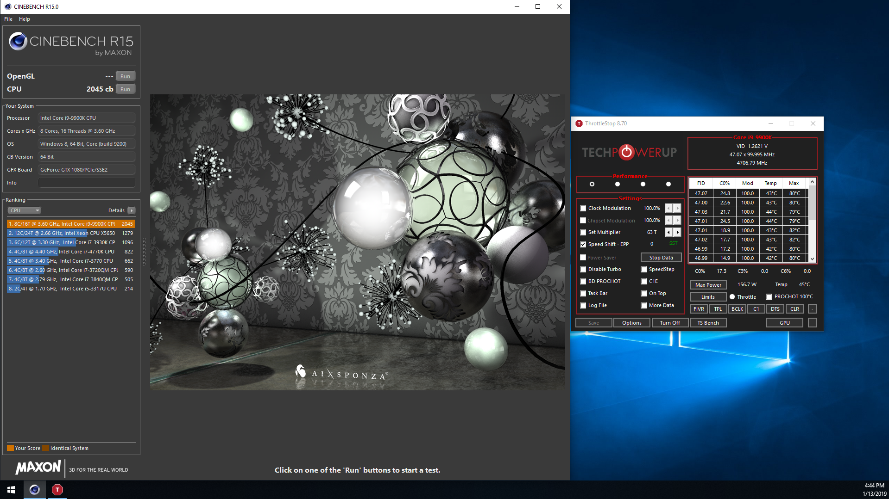The width and height of the screenshot is (889, 499).
Task: Click the Turn Off button
Action: point(670,323)
